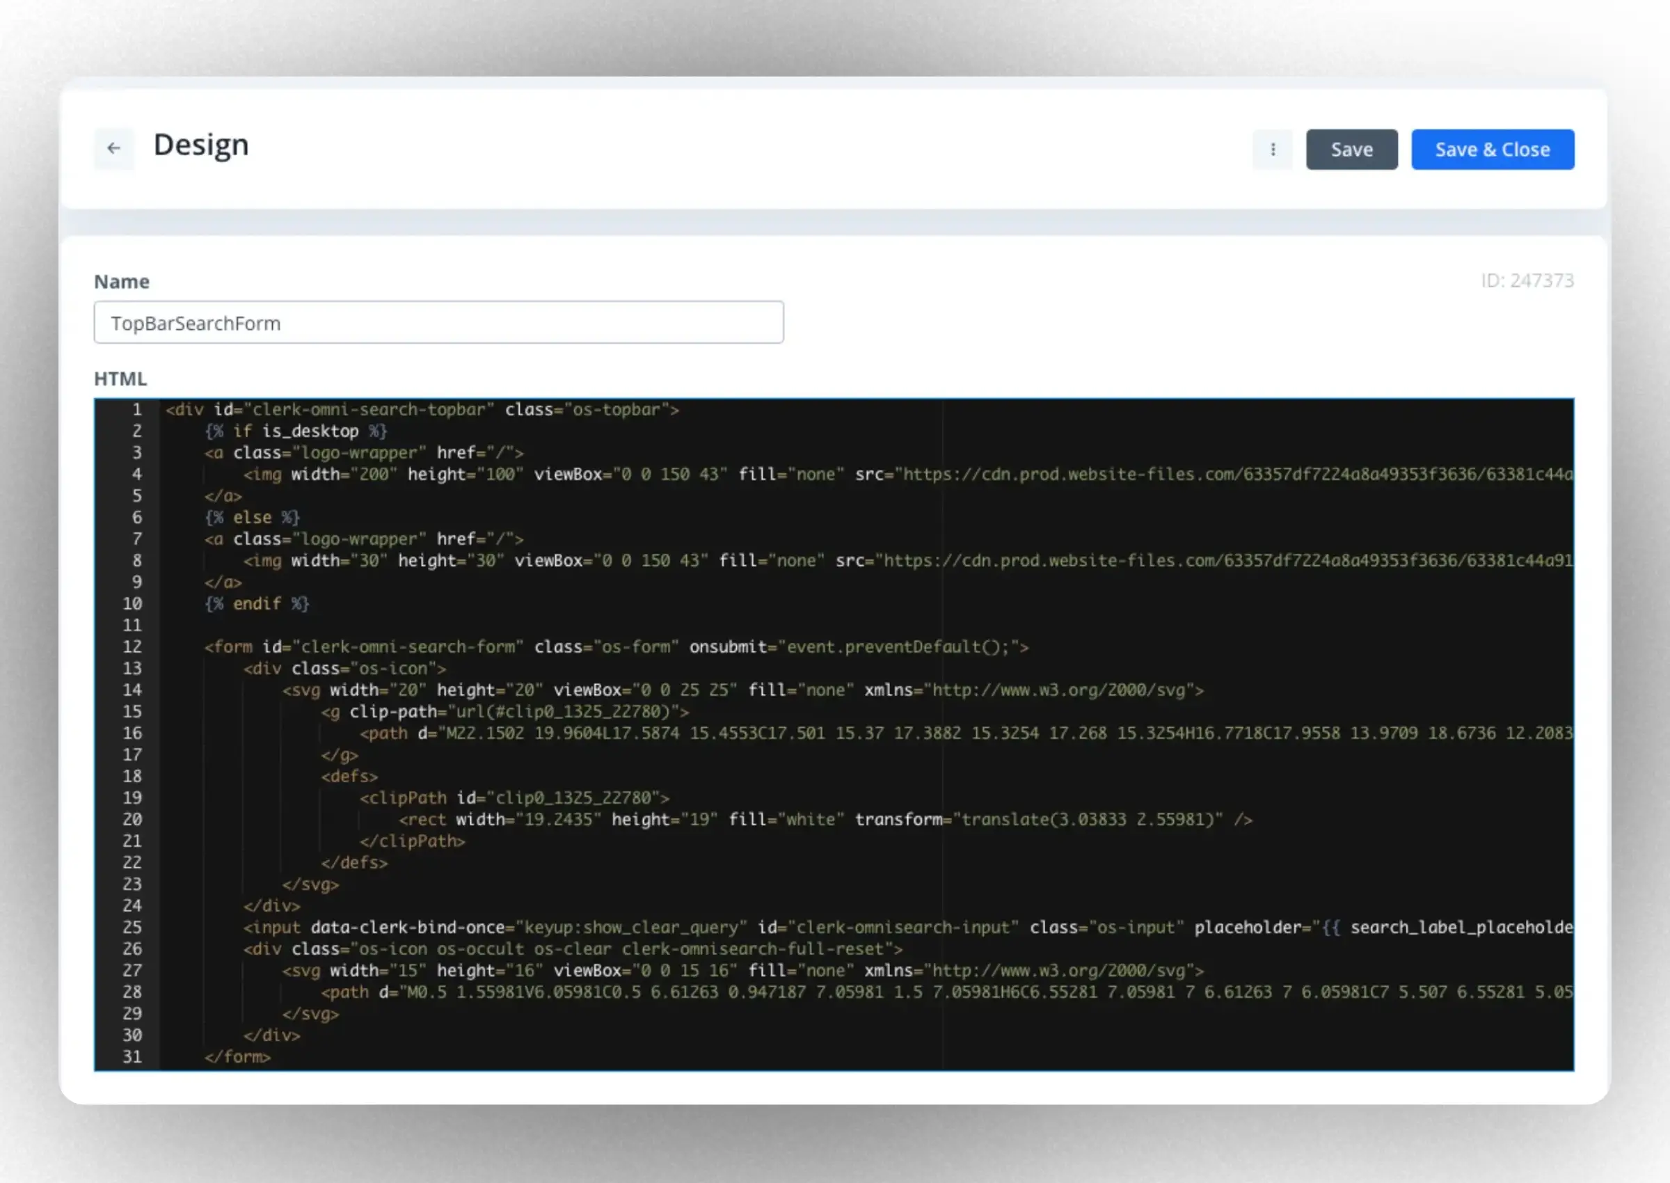Click the Save & Close button
The image size is (1670, 1183).
pyautogui.click(x=1493, y=150)
